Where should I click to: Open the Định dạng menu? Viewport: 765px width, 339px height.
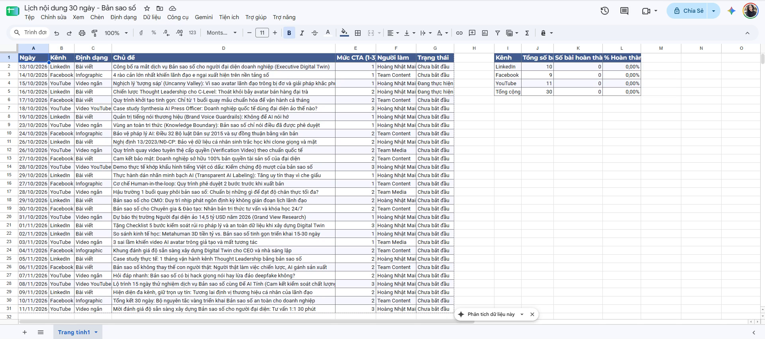coord(124,17)
